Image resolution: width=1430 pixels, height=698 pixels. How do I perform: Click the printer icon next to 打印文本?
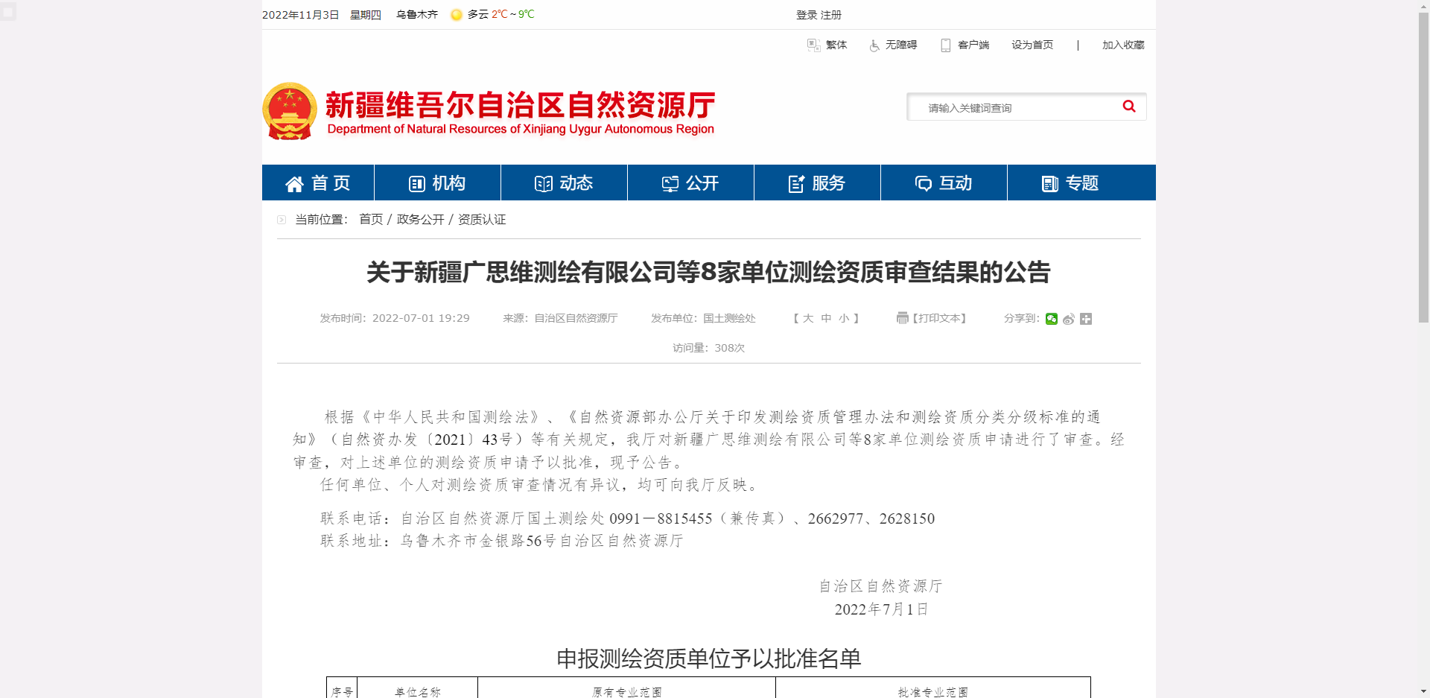[x=901, y=318]
